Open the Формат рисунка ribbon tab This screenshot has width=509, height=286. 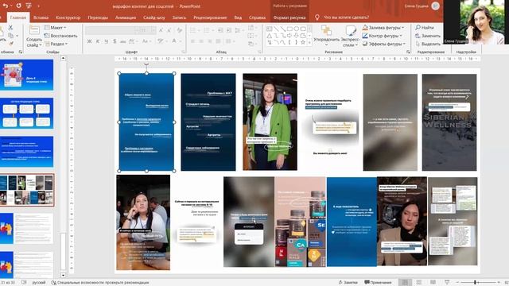click(289, 17)
